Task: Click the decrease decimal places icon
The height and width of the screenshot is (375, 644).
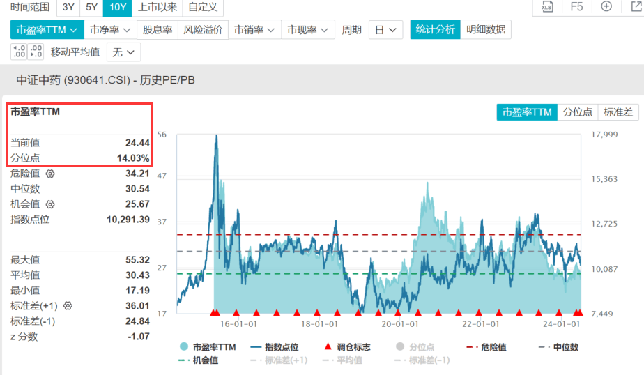Action: pyautogui.click(x=36, y=52)
